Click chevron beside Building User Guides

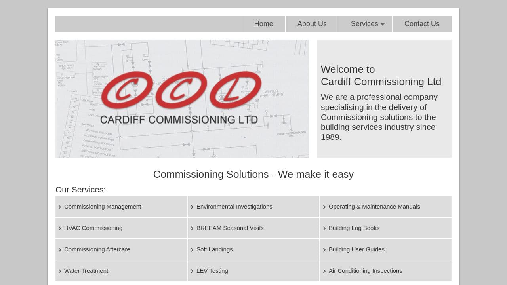pyautogui.click(x=324, y=250)
